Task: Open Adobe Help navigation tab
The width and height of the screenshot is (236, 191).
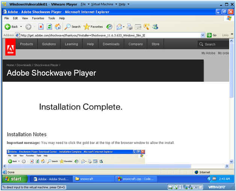Action: pyautogui.click(x=90, y=44)
